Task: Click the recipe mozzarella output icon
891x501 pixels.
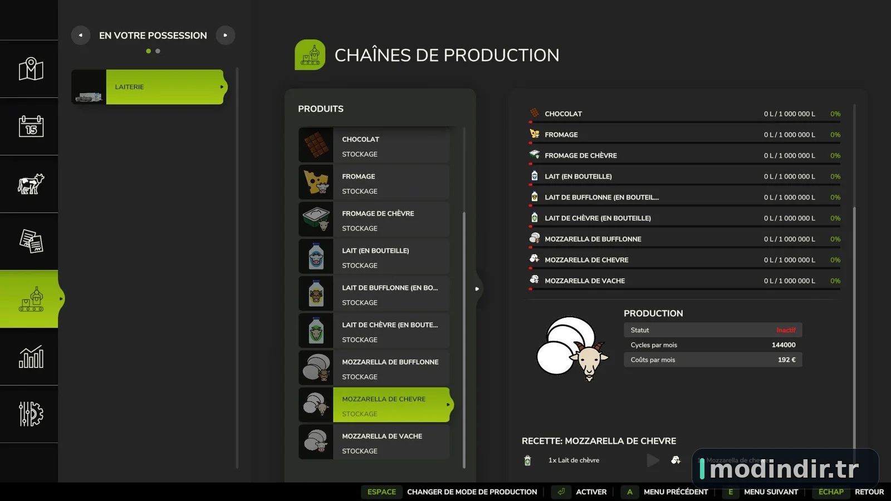Action: [x=676, y=460]
